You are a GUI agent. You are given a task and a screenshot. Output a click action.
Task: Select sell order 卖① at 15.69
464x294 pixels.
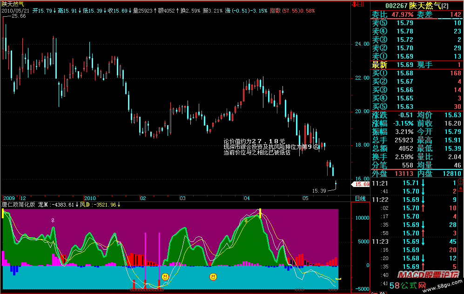coord(417,56)
